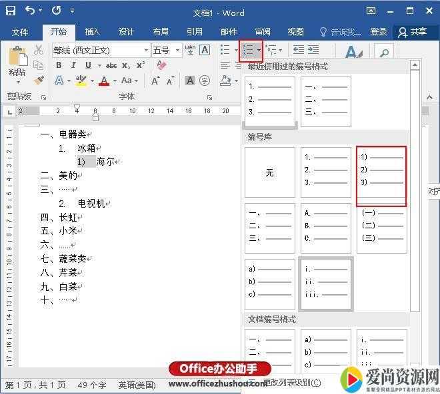The height and width of the screenshot is (394, 440).
Task: Toggle Bold formatting
Action: pos(59,65)
